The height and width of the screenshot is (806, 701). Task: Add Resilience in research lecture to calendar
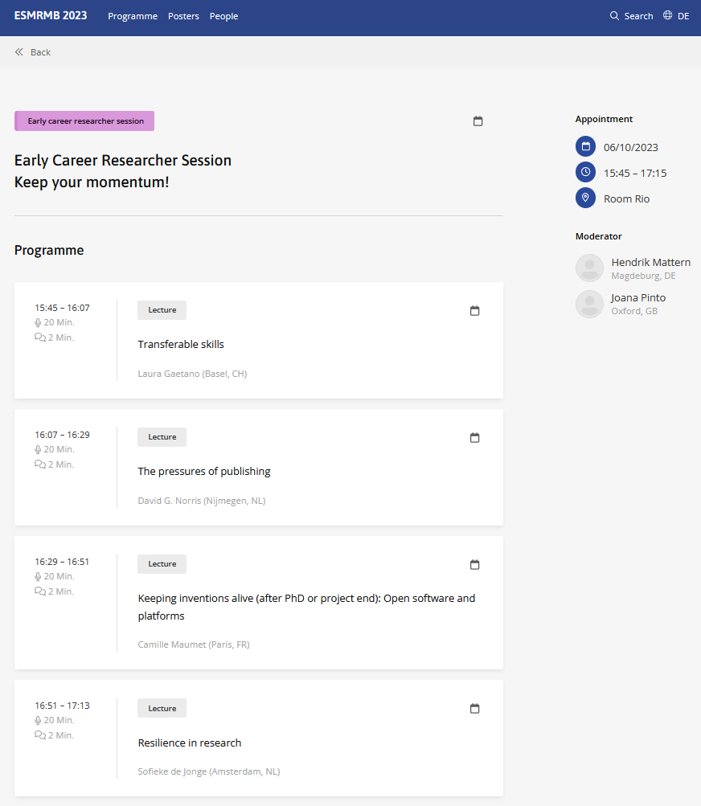[475, 708]
